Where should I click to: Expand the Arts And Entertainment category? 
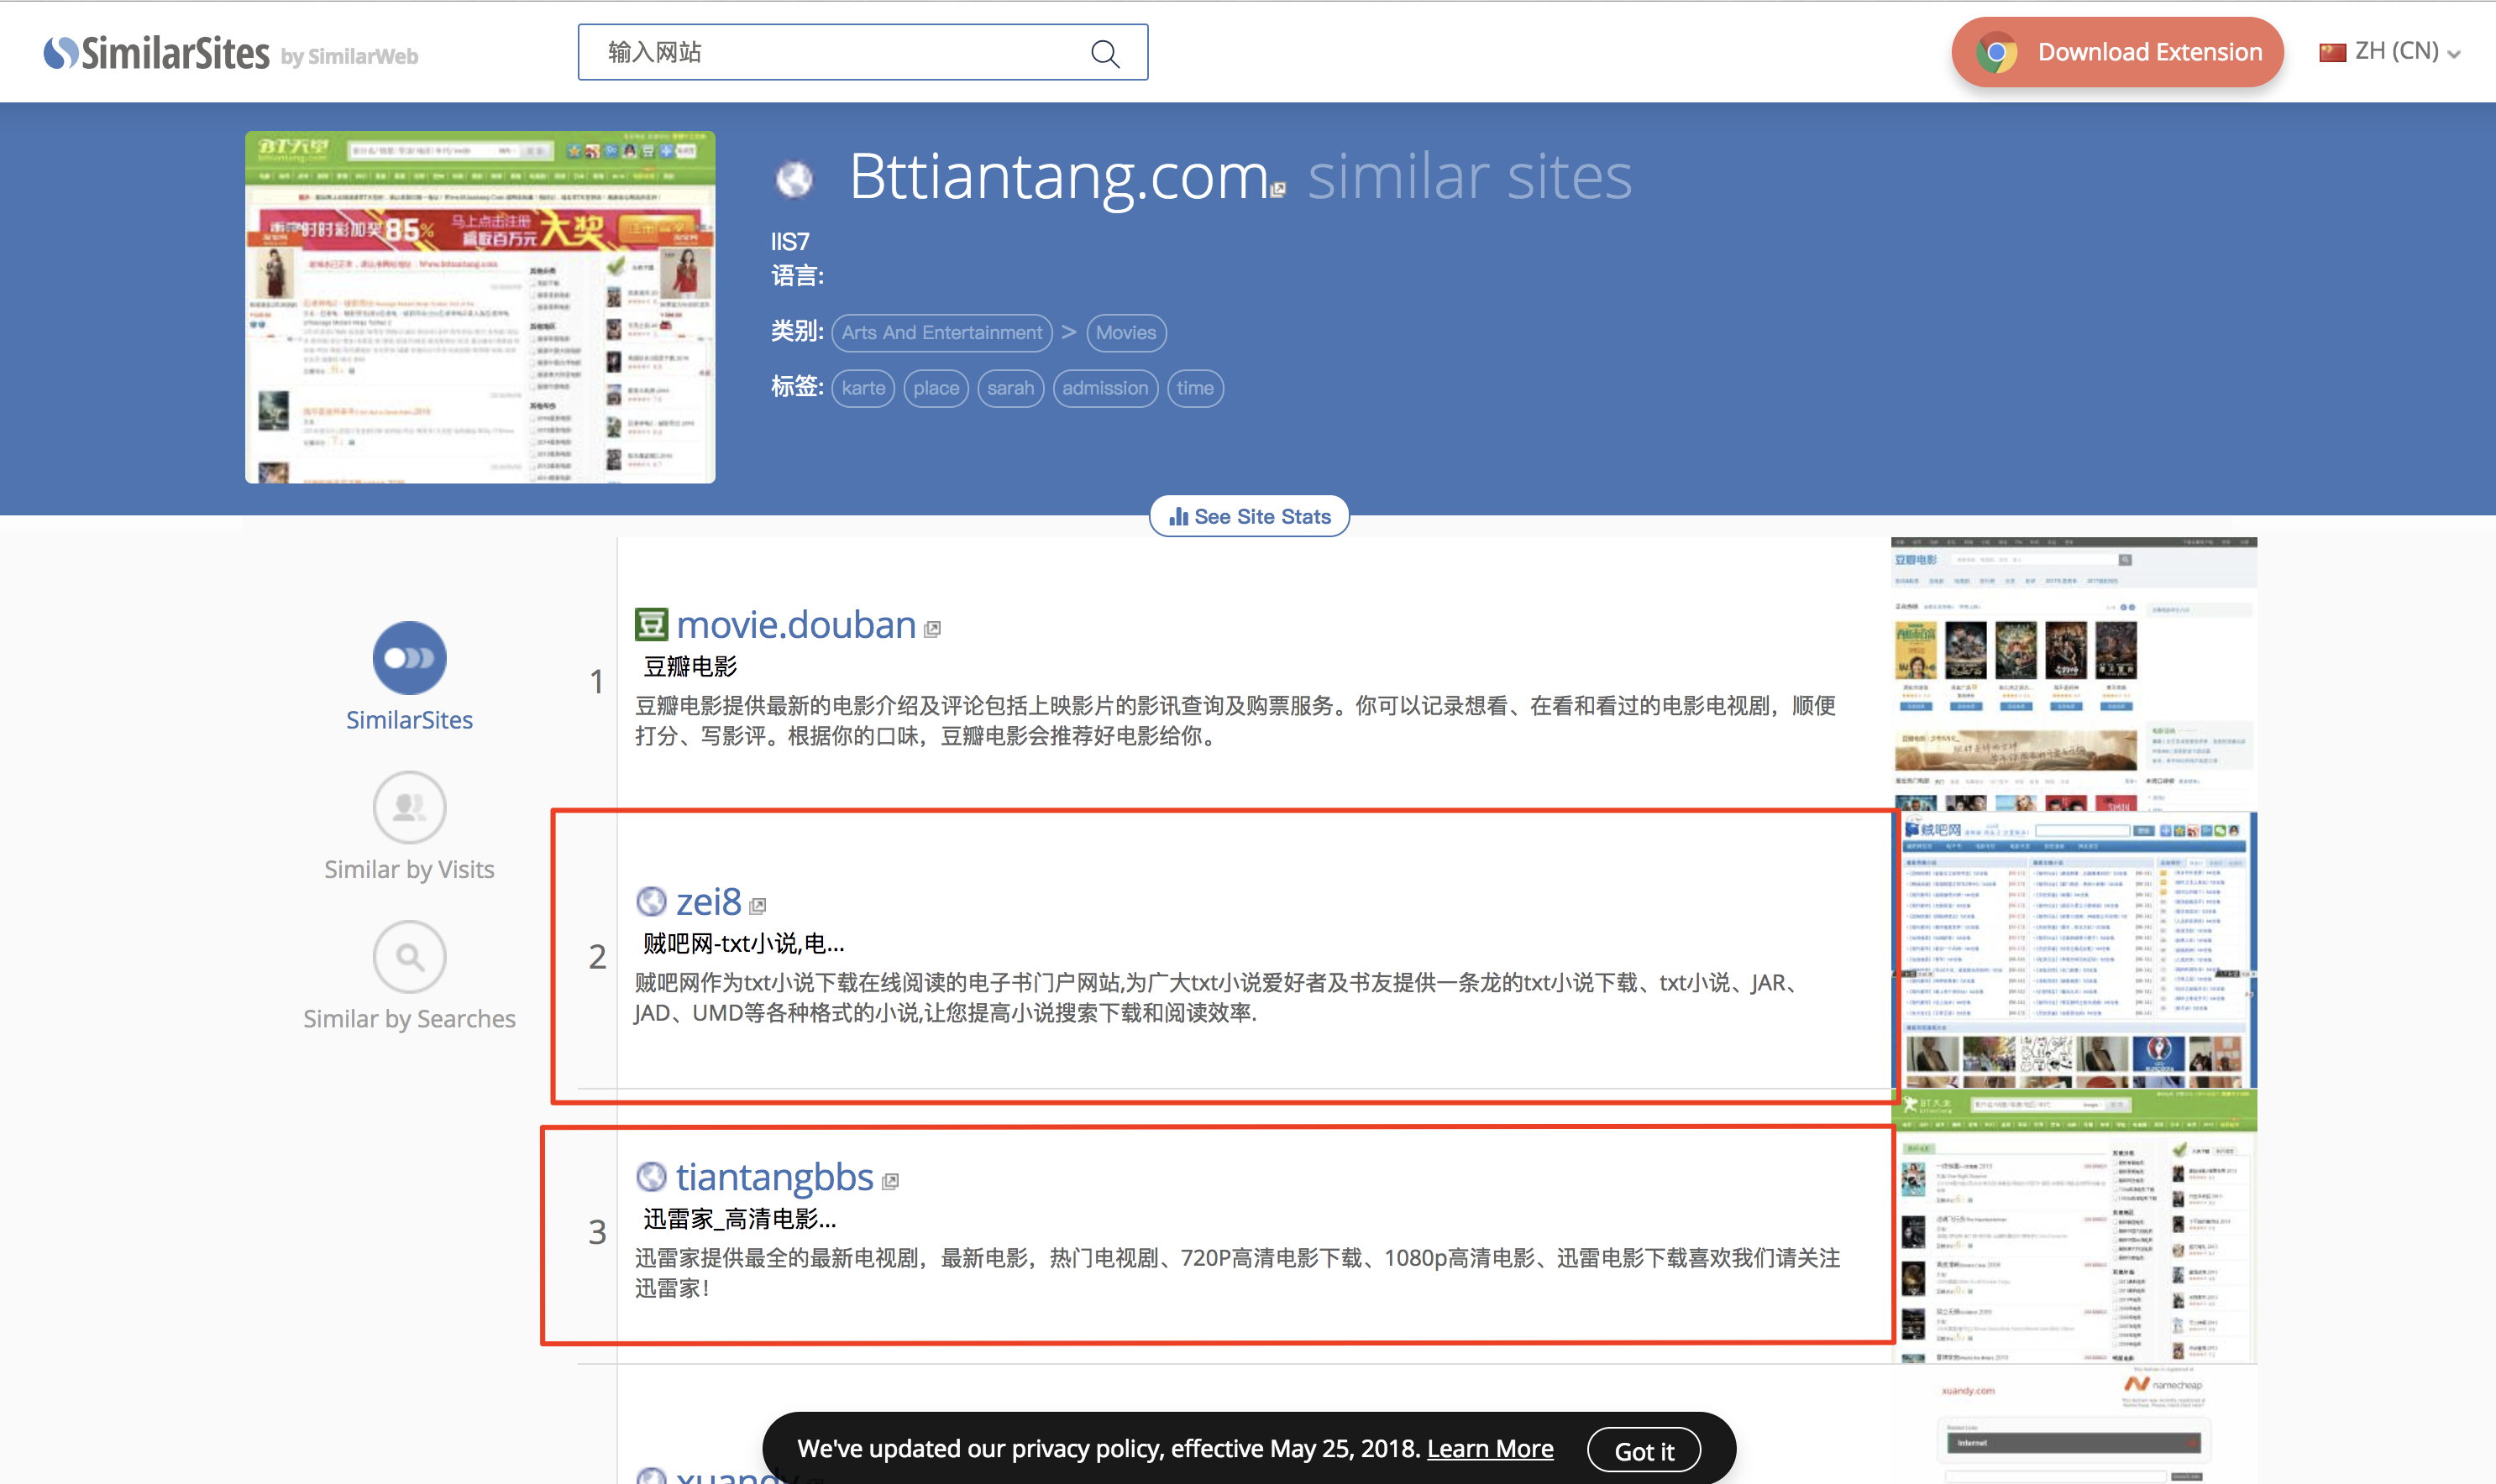pyautogui.click(x=941, y=332)
